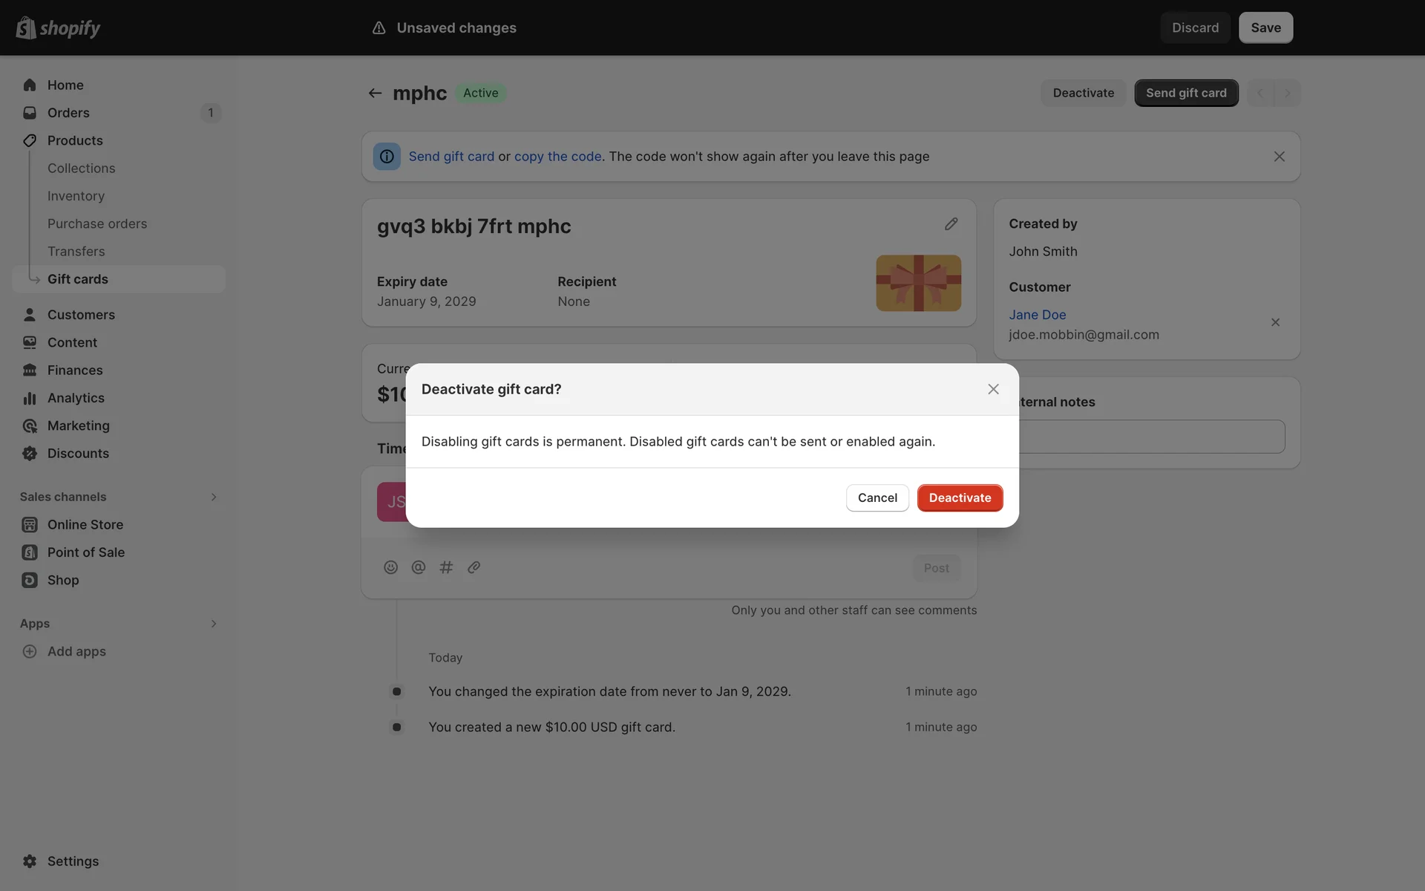Screen dimensions: 1425x891
Task: Open Orders in the sidebar
Action: coord(68,113)
